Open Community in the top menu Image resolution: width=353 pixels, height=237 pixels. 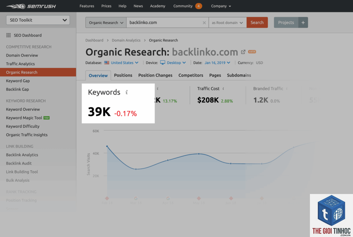[183, 6]
